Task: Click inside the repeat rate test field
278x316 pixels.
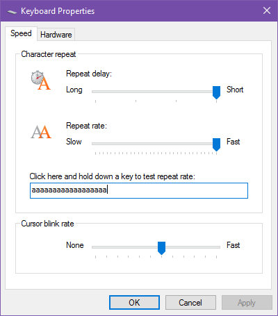Action: tap(139, 190)
